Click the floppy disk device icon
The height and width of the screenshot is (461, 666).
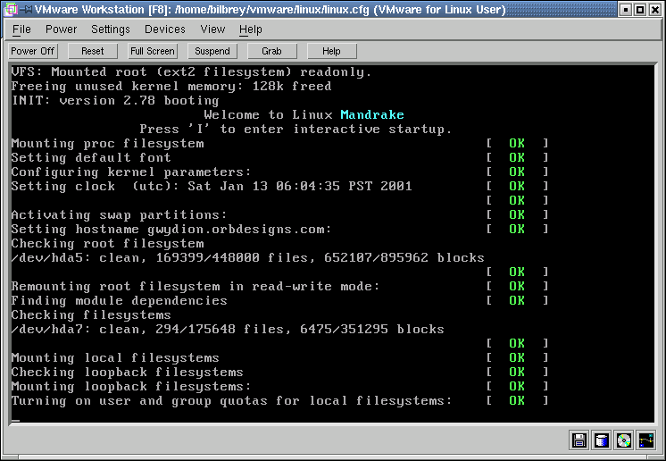(x=579, y=440)
